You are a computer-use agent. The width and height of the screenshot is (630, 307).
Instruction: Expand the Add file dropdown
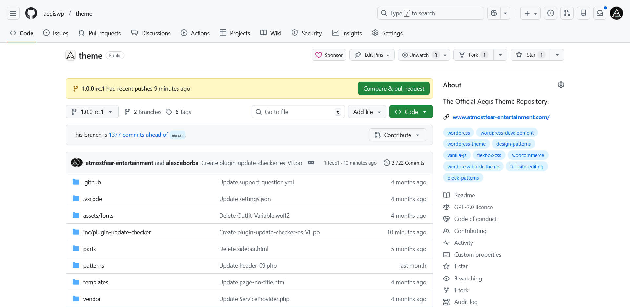click(x=367, y=112)
